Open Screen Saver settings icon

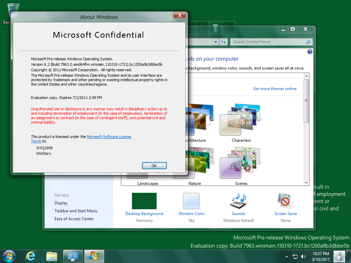coord(286,201)
